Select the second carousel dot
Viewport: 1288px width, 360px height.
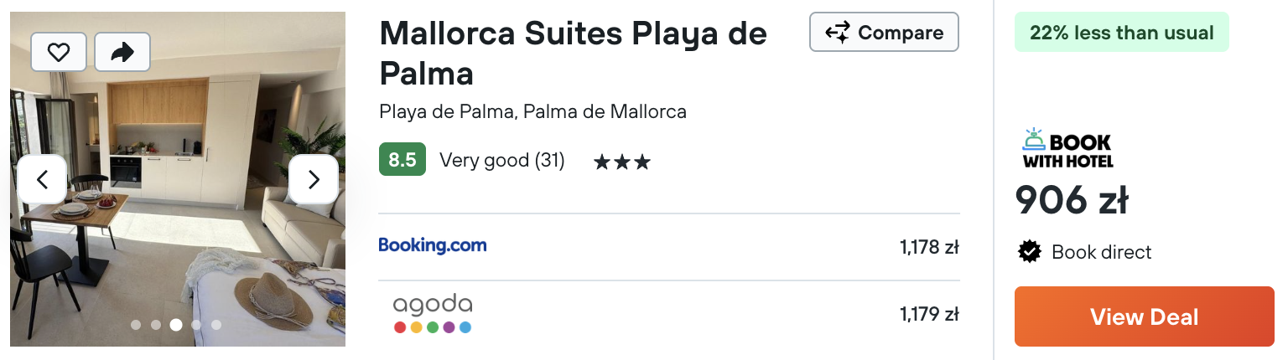coord(156,325)
